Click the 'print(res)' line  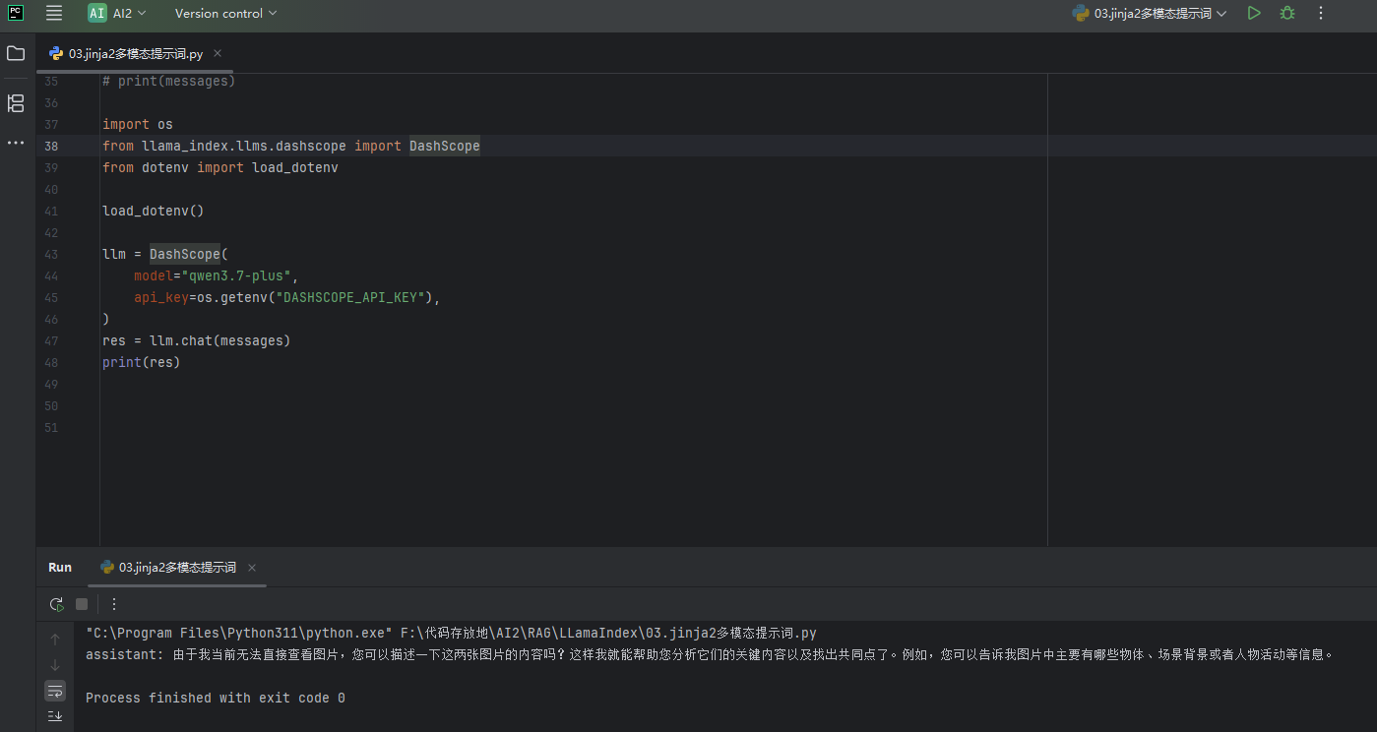coord(142,363)
